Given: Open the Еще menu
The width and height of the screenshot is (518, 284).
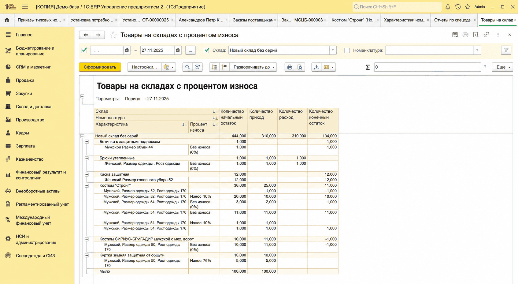Looking at the screenshot, I should [502, 67].
